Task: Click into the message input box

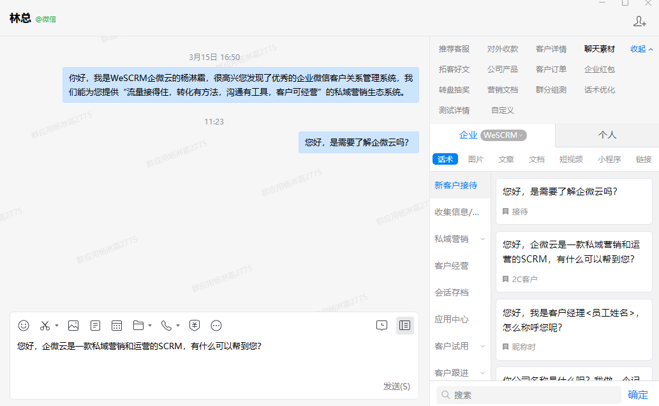Action: pyautogui.click(x=214, y=357)
